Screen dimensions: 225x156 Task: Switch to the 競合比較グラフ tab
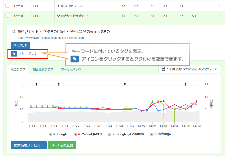click(43, 70)
